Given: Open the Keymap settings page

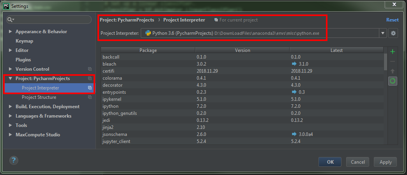Looking at the screenshot, I should (x=25, y=41).
